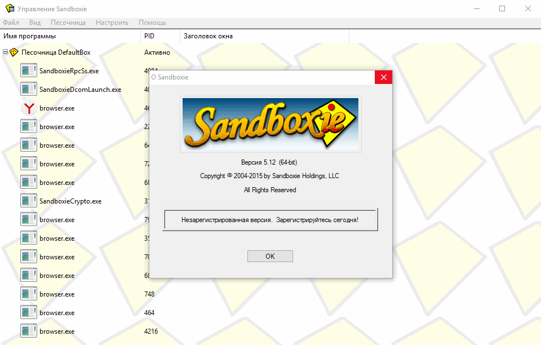The height and width of the screenshot is (345, 541).
Task: Close the О Sandboxie dialog
Action: click(x=383, y=77)
